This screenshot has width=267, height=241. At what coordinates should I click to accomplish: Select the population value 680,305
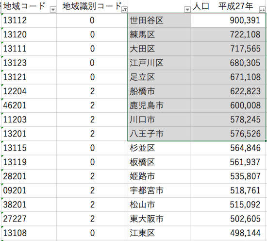(x=228, y=63)
